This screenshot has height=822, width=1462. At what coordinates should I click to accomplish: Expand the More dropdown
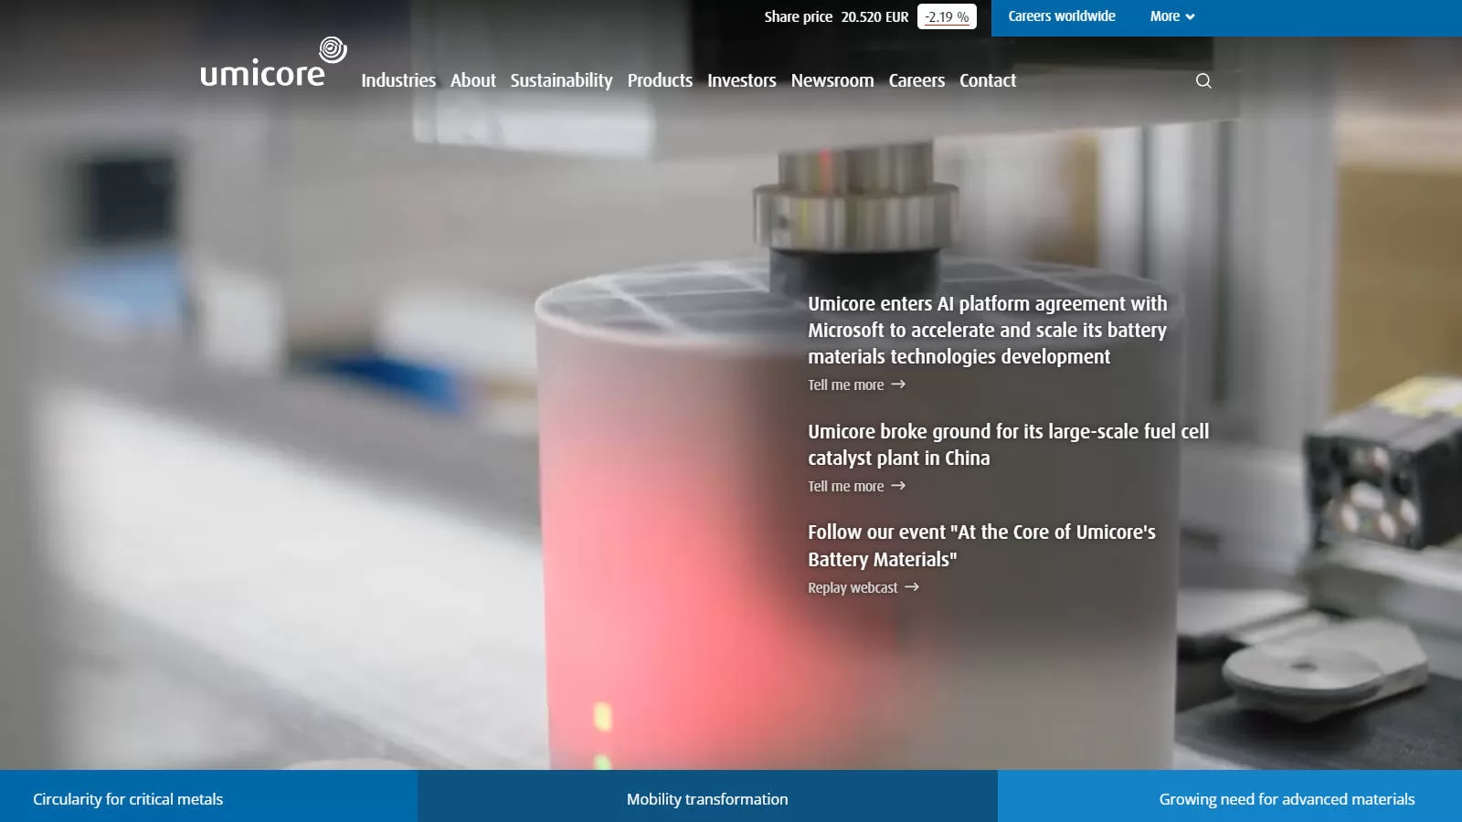click(x=1172, y=16)
